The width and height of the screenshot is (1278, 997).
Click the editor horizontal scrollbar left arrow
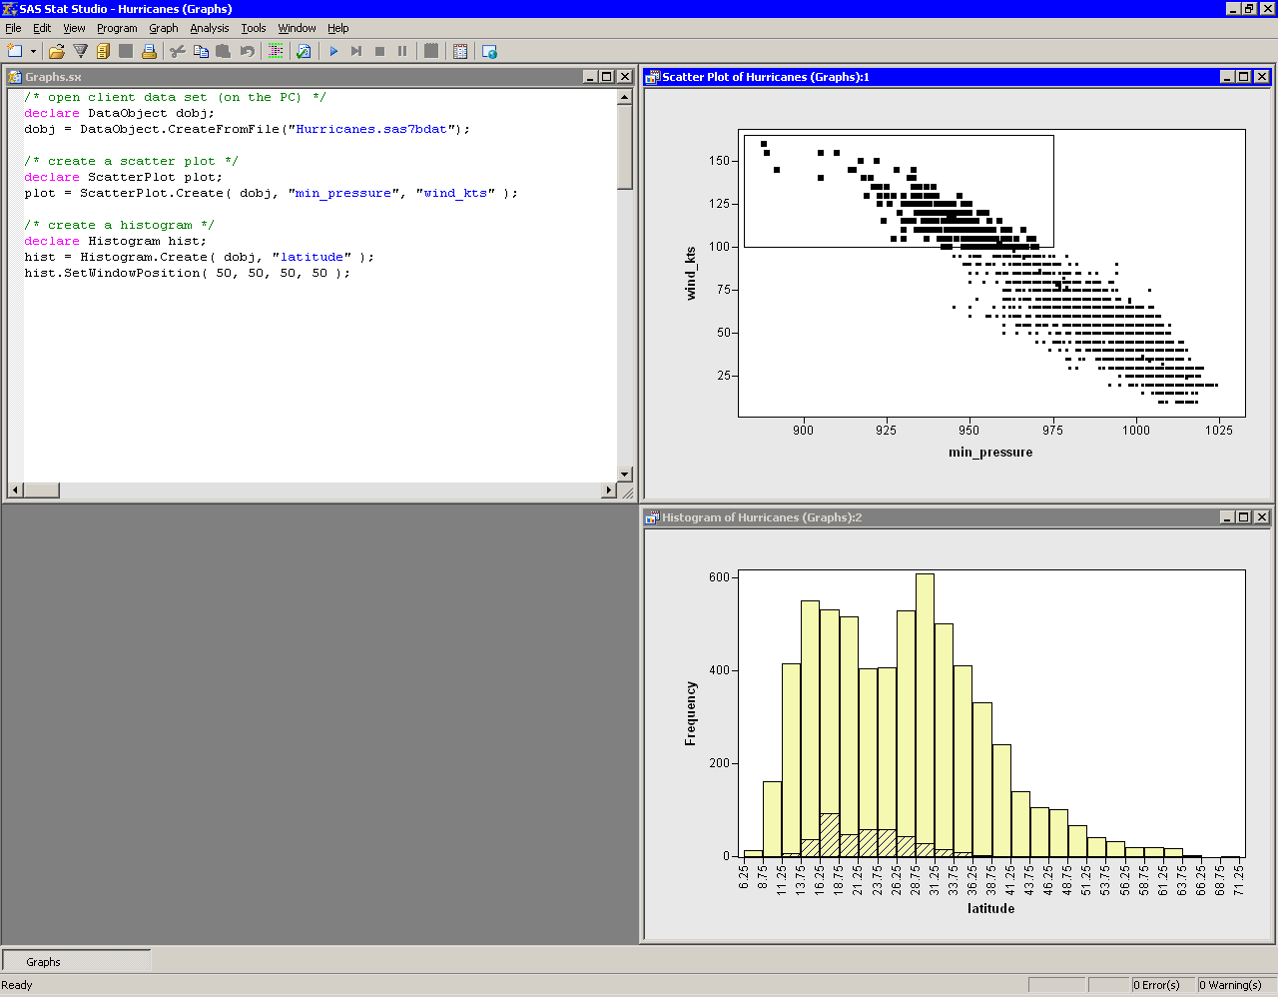tap(15, 491)
